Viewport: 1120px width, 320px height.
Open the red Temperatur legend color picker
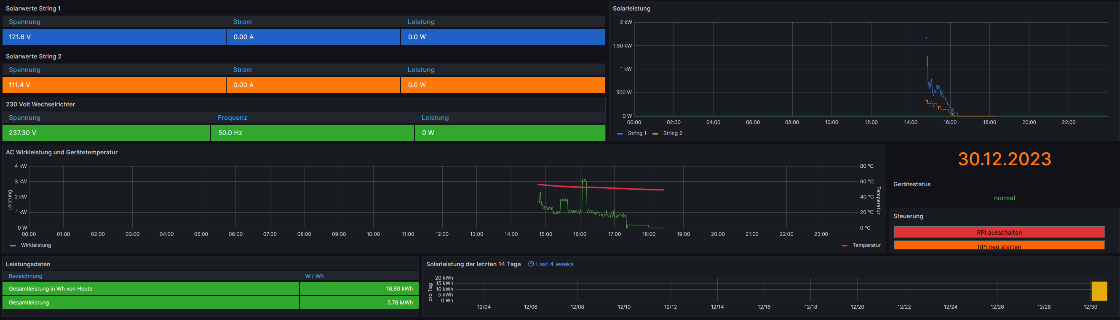pyautogui.click(x=845, y=246)
